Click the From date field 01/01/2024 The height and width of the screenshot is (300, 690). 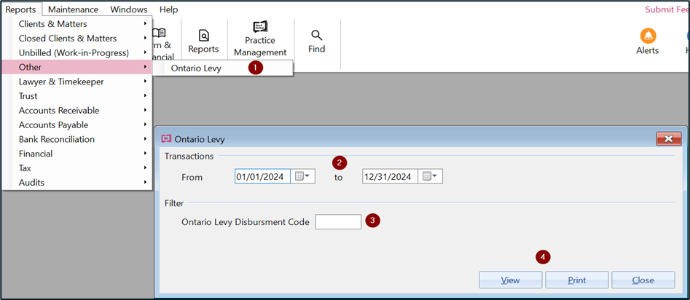pos(262,176)
